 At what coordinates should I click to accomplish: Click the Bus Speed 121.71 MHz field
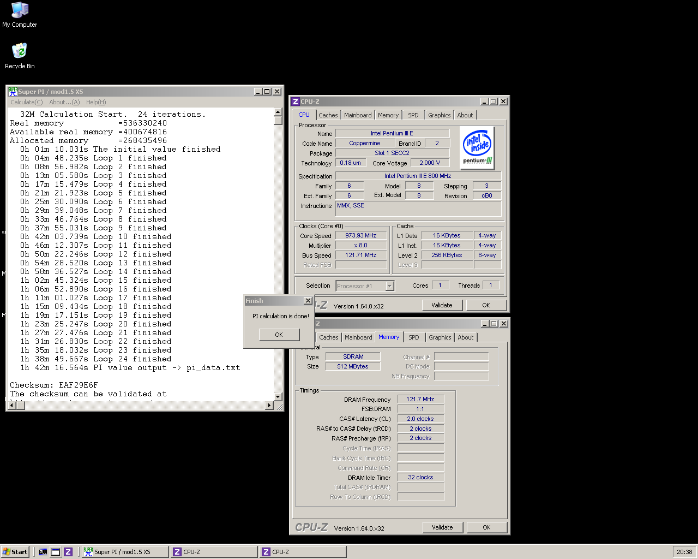click(x=360, y=255)
